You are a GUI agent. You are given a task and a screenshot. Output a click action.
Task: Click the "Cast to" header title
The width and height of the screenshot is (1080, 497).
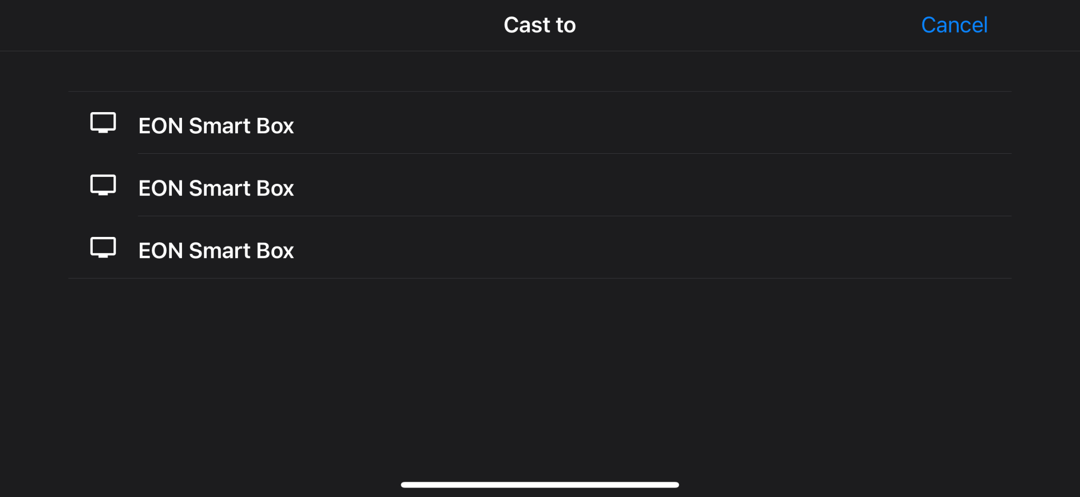[x=539, y=25]
